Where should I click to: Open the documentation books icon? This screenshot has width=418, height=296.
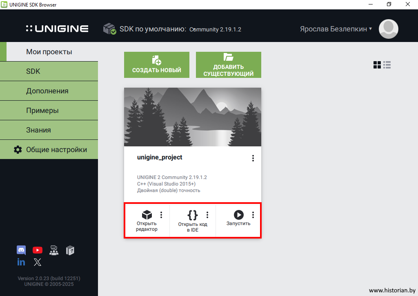pyautogui.click(x=70, y=250)
